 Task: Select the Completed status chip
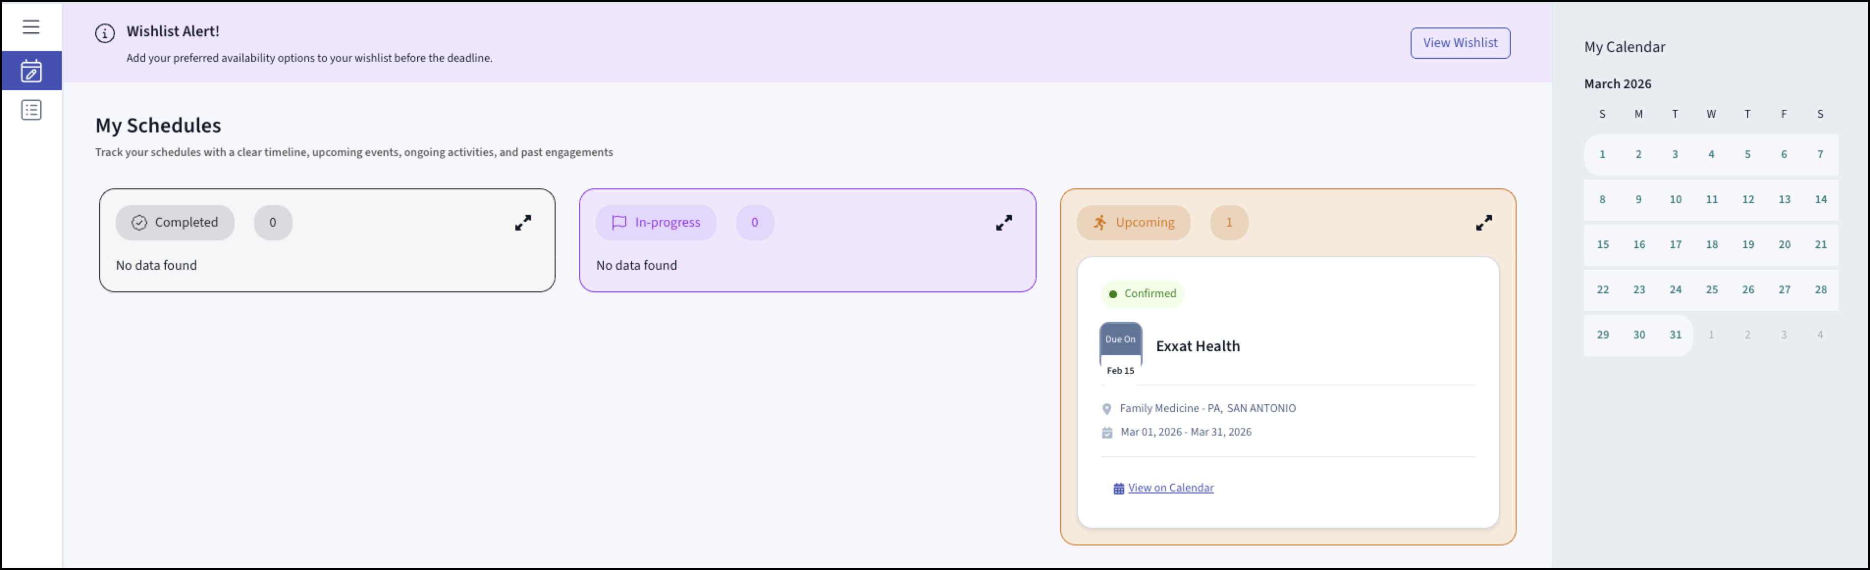click(175, 223)
